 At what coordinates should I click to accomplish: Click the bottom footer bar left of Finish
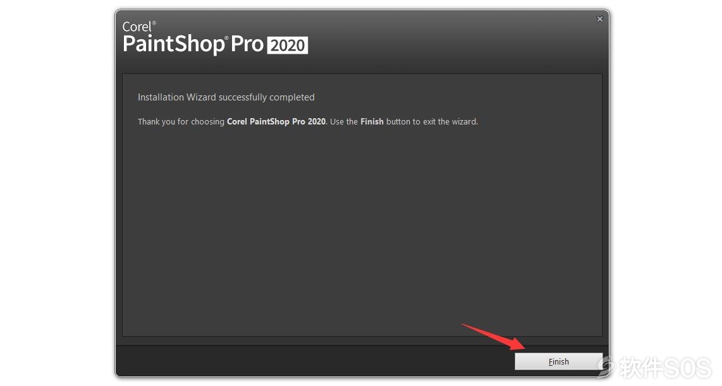point(315,361)
